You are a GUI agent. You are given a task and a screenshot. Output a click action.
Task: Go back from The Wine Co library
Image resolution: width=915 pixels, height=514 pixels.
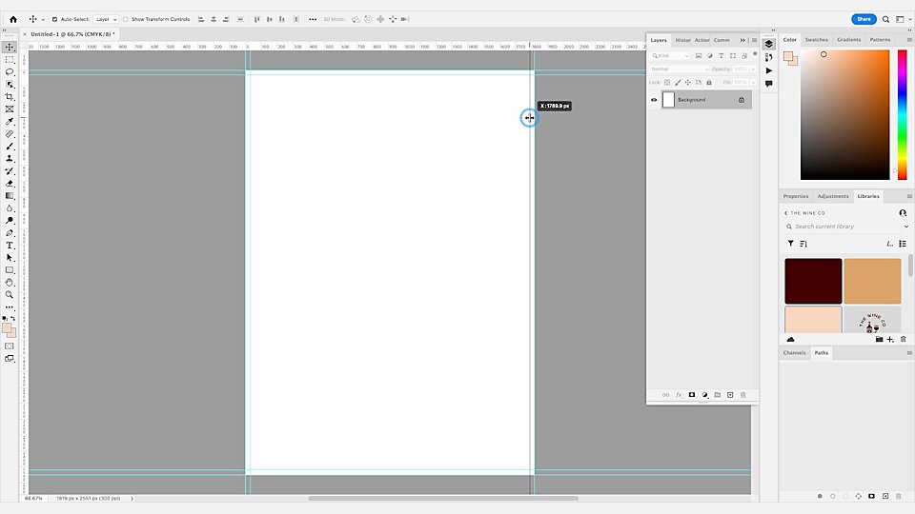tap(786, 213)
